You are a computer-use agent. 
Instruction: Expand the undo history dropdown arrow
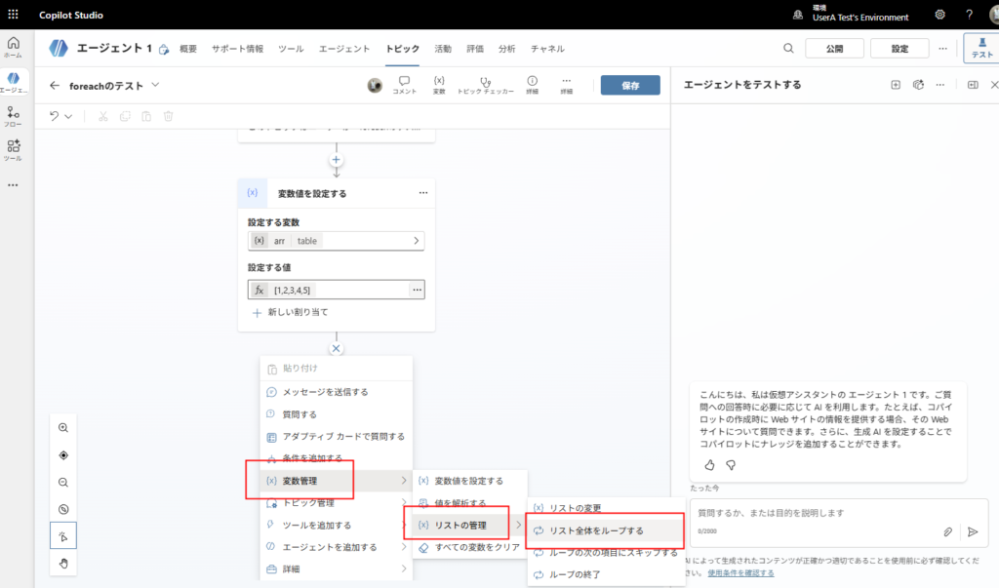68,117
